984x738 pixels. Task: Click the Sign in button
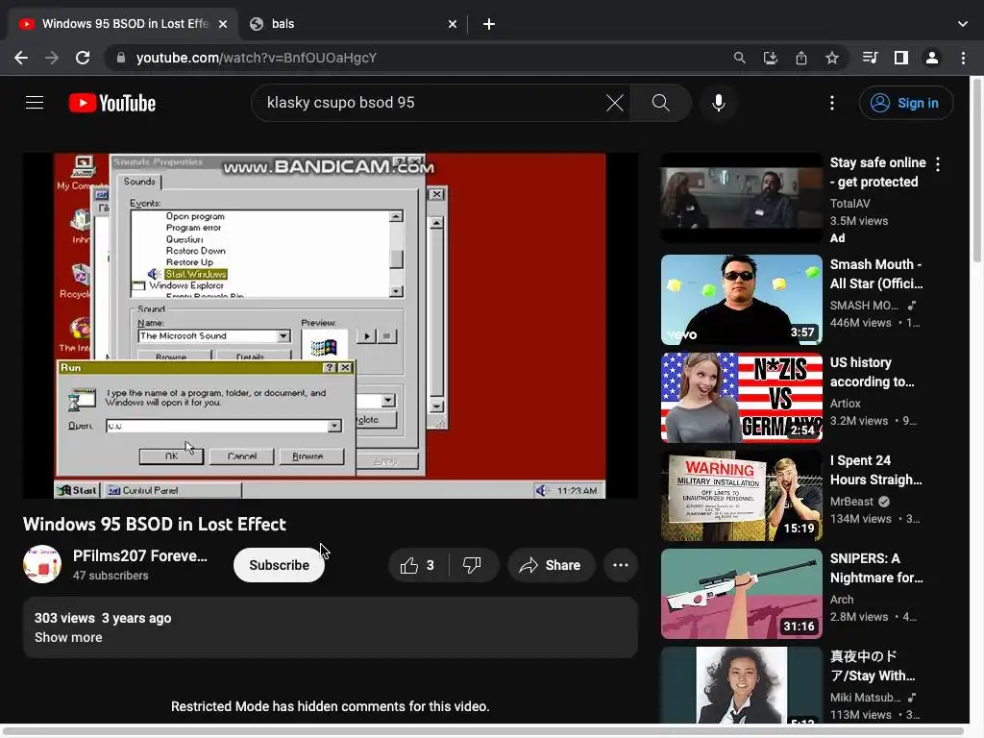[905, 102]
